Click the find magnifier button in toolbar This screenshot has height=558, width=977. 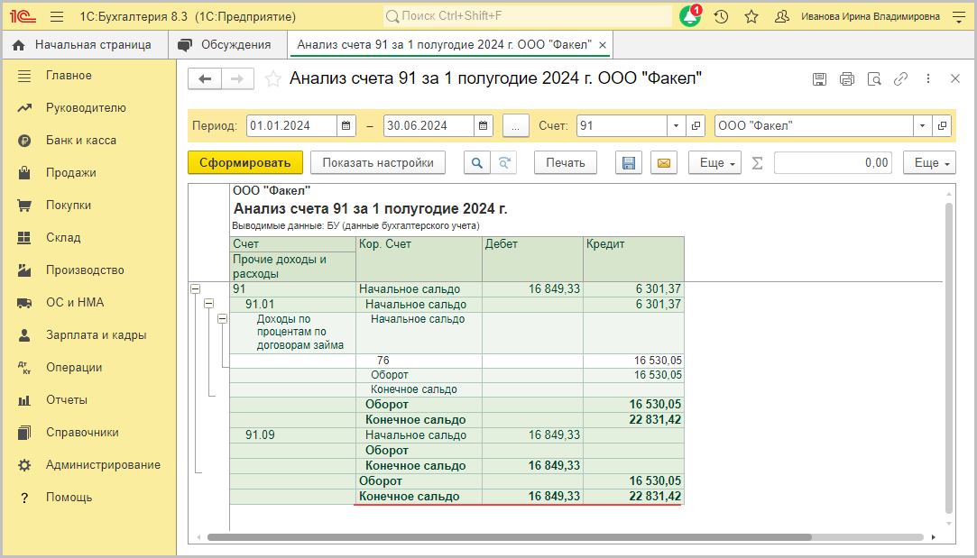coord(476,163)
